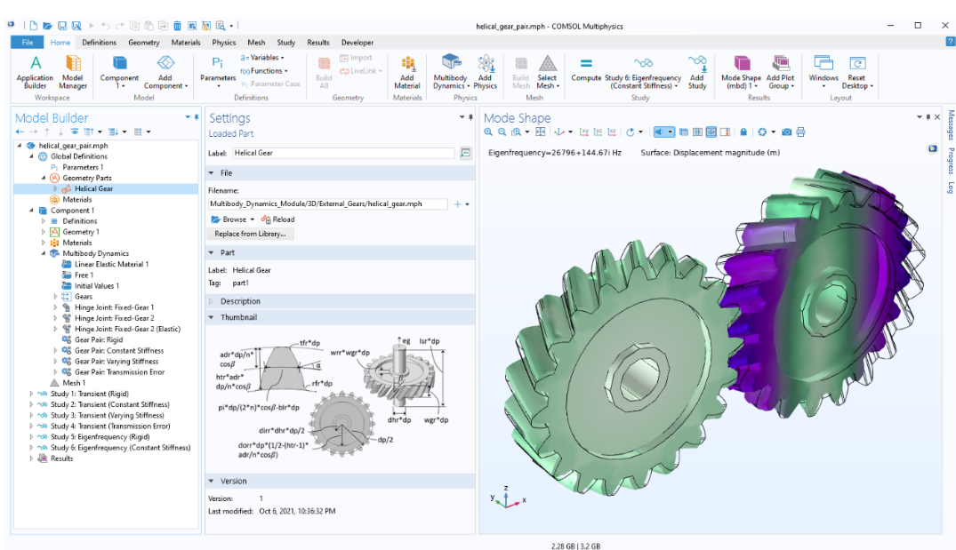Open Parameters from the ribbon
The width and height of the screenshot is (956, 550).
pyautogui.click(x=218, y=72)
